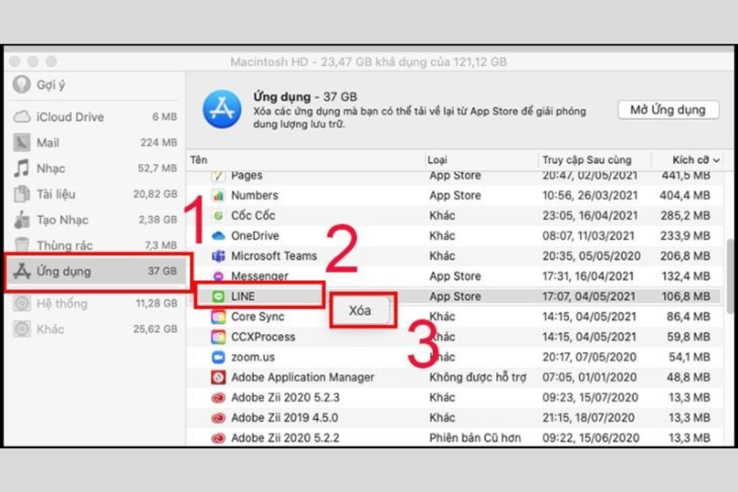Select the Pages app icon

(218, 175)
